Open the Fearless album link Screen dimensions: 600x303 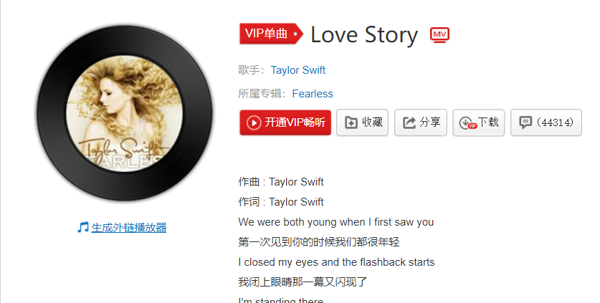click(x=313, y=94)
